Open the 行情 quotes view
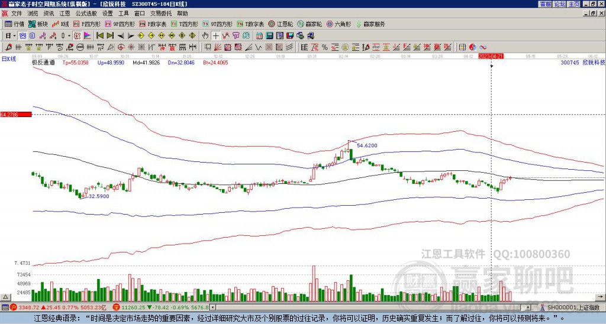Image resolution: width=606 pixels, height=324 pixels. pyautogui.click(x=14, y=24)
